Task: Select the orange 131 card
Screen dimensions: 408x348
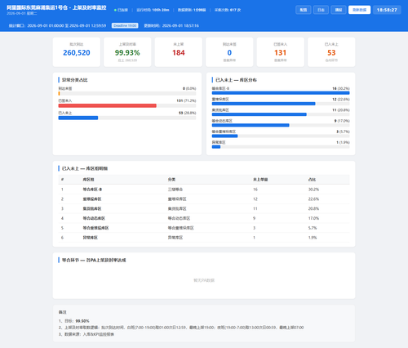Action: pos(281,52)
